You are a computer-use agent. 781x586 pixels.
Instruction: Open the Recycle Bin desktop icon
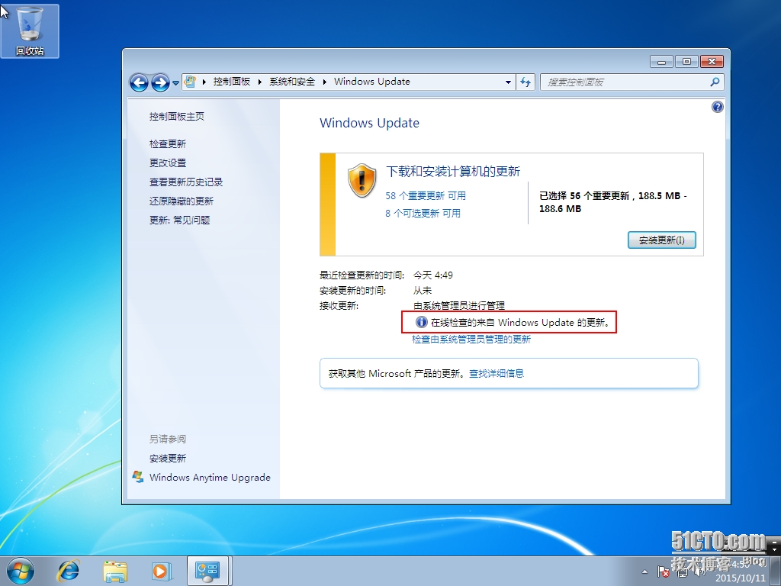click(30, 31)
